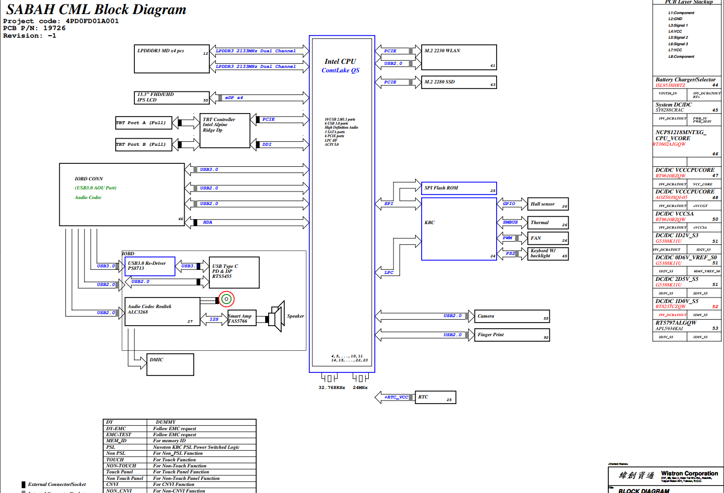This screenshot has height=493, width=724.
Task: Click the crystal symbol above 24MHz
Action: 360,377
